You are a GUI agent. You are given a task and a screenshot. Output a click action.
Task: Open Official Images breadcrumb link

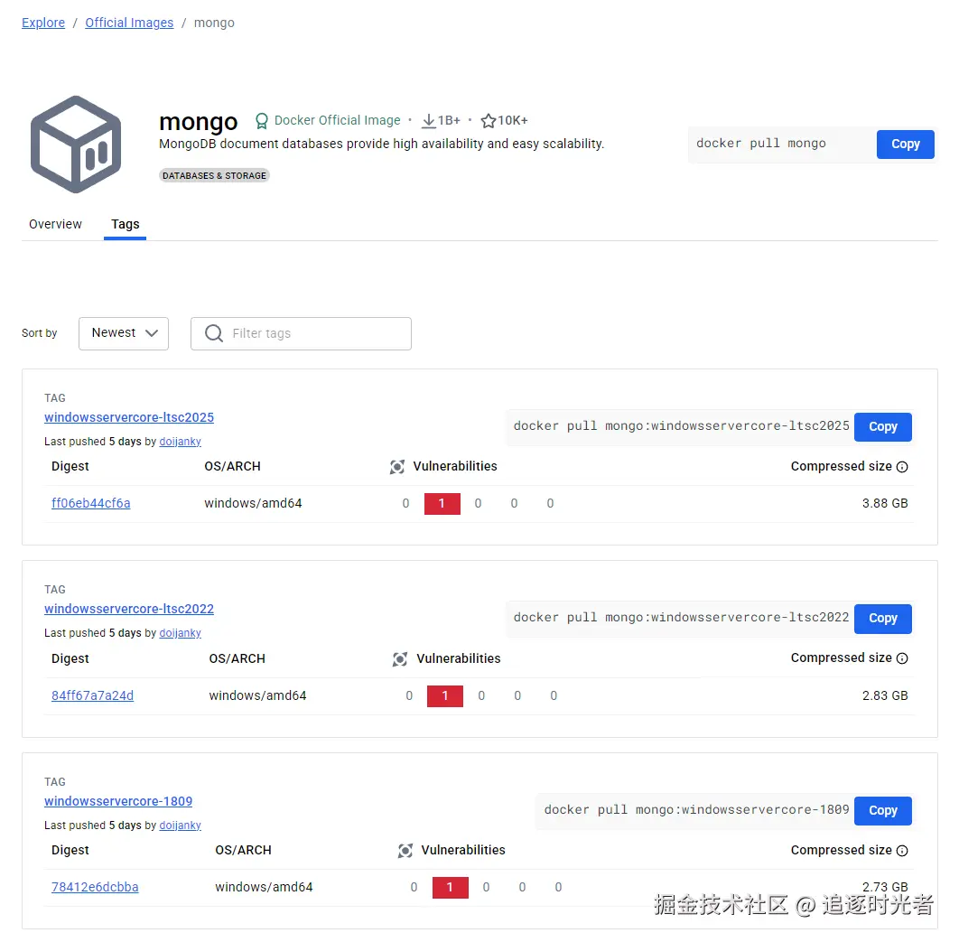point(129,23)
